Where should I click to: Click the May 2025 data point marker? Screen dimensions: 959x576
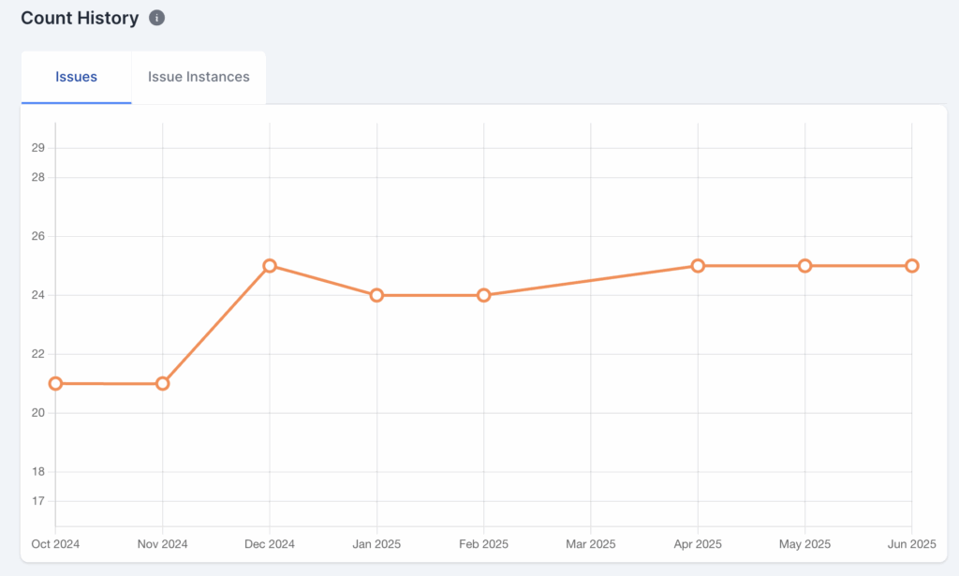pos(804,265)
